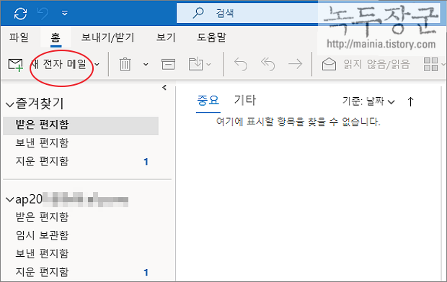Click the Archive box icon
Viewport: 447px width, 282px height.
[168, 64]
